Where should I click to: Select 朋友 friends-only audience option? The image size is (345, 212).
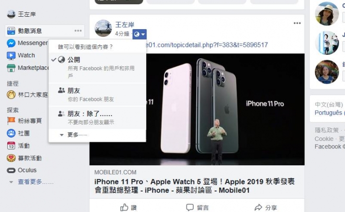pos(97,95)
